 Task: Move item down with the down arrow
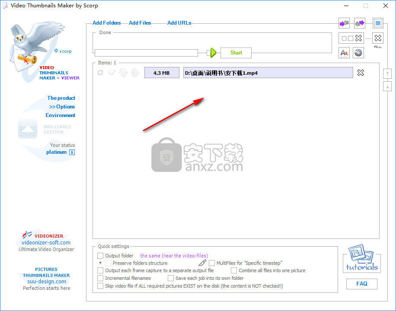387,86
